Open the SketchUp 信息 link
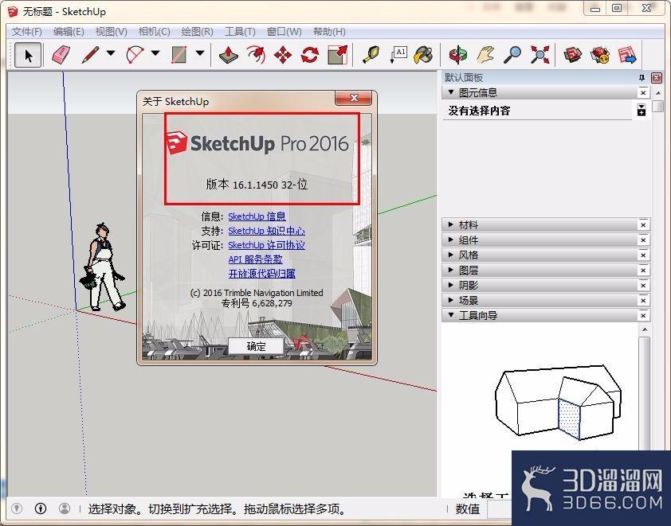The height and width of the screenshot is (526, 671). 257,216
